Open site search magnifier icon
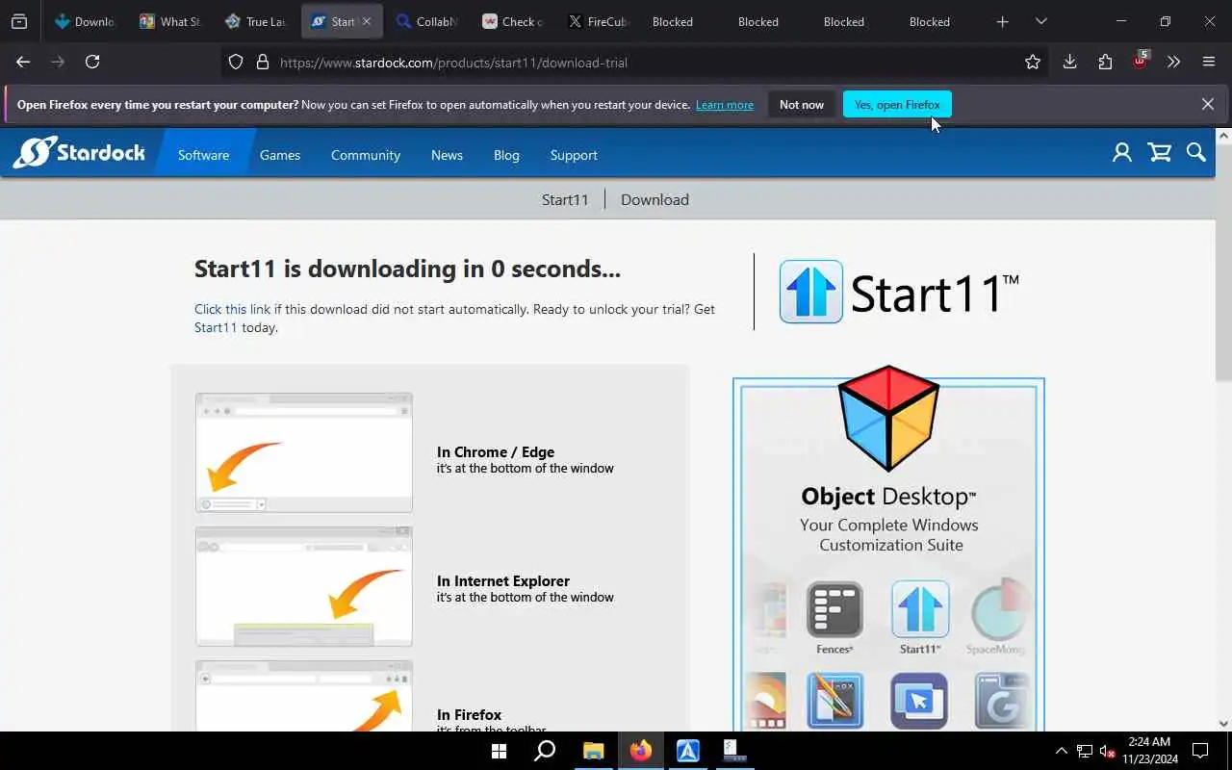This screenshot has width=1232, height=770. click(x=1196, y=152)
